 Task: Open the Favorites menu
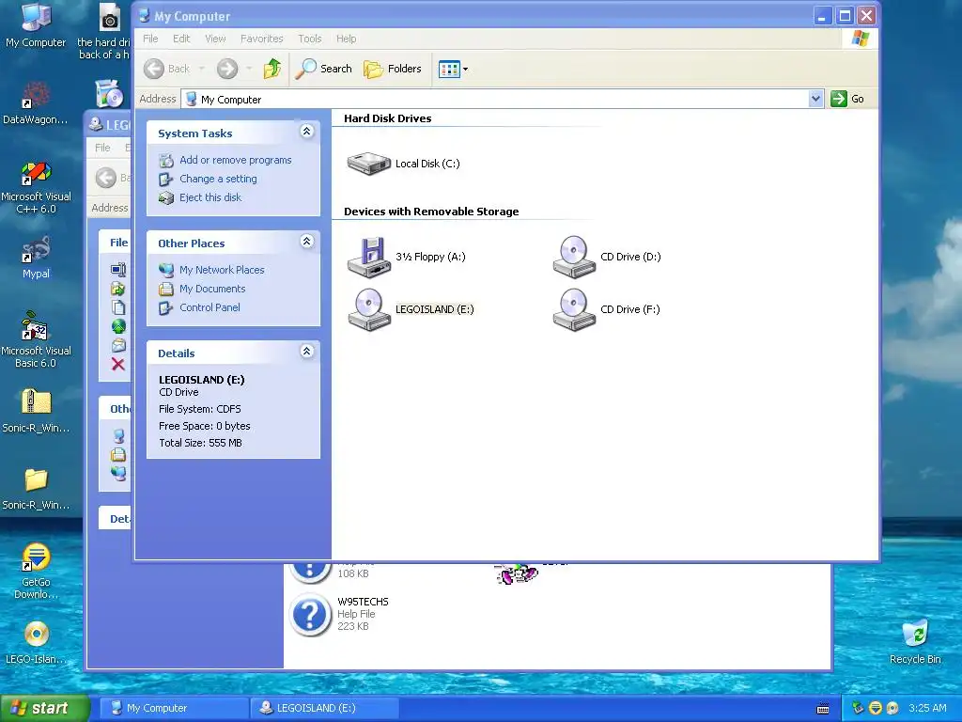[262, 39]
